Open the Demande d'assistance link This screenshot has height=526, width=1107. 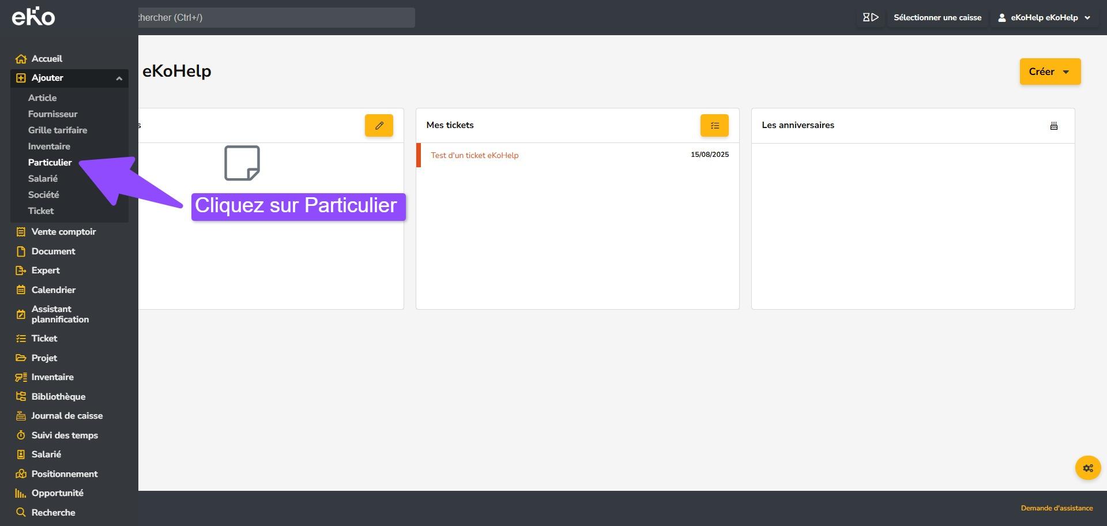(1056, 508)
